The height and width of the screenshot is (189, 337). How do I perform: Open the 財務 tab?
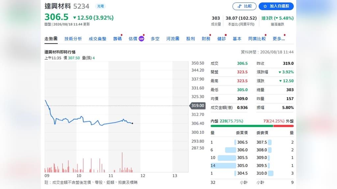coord(206,39)
